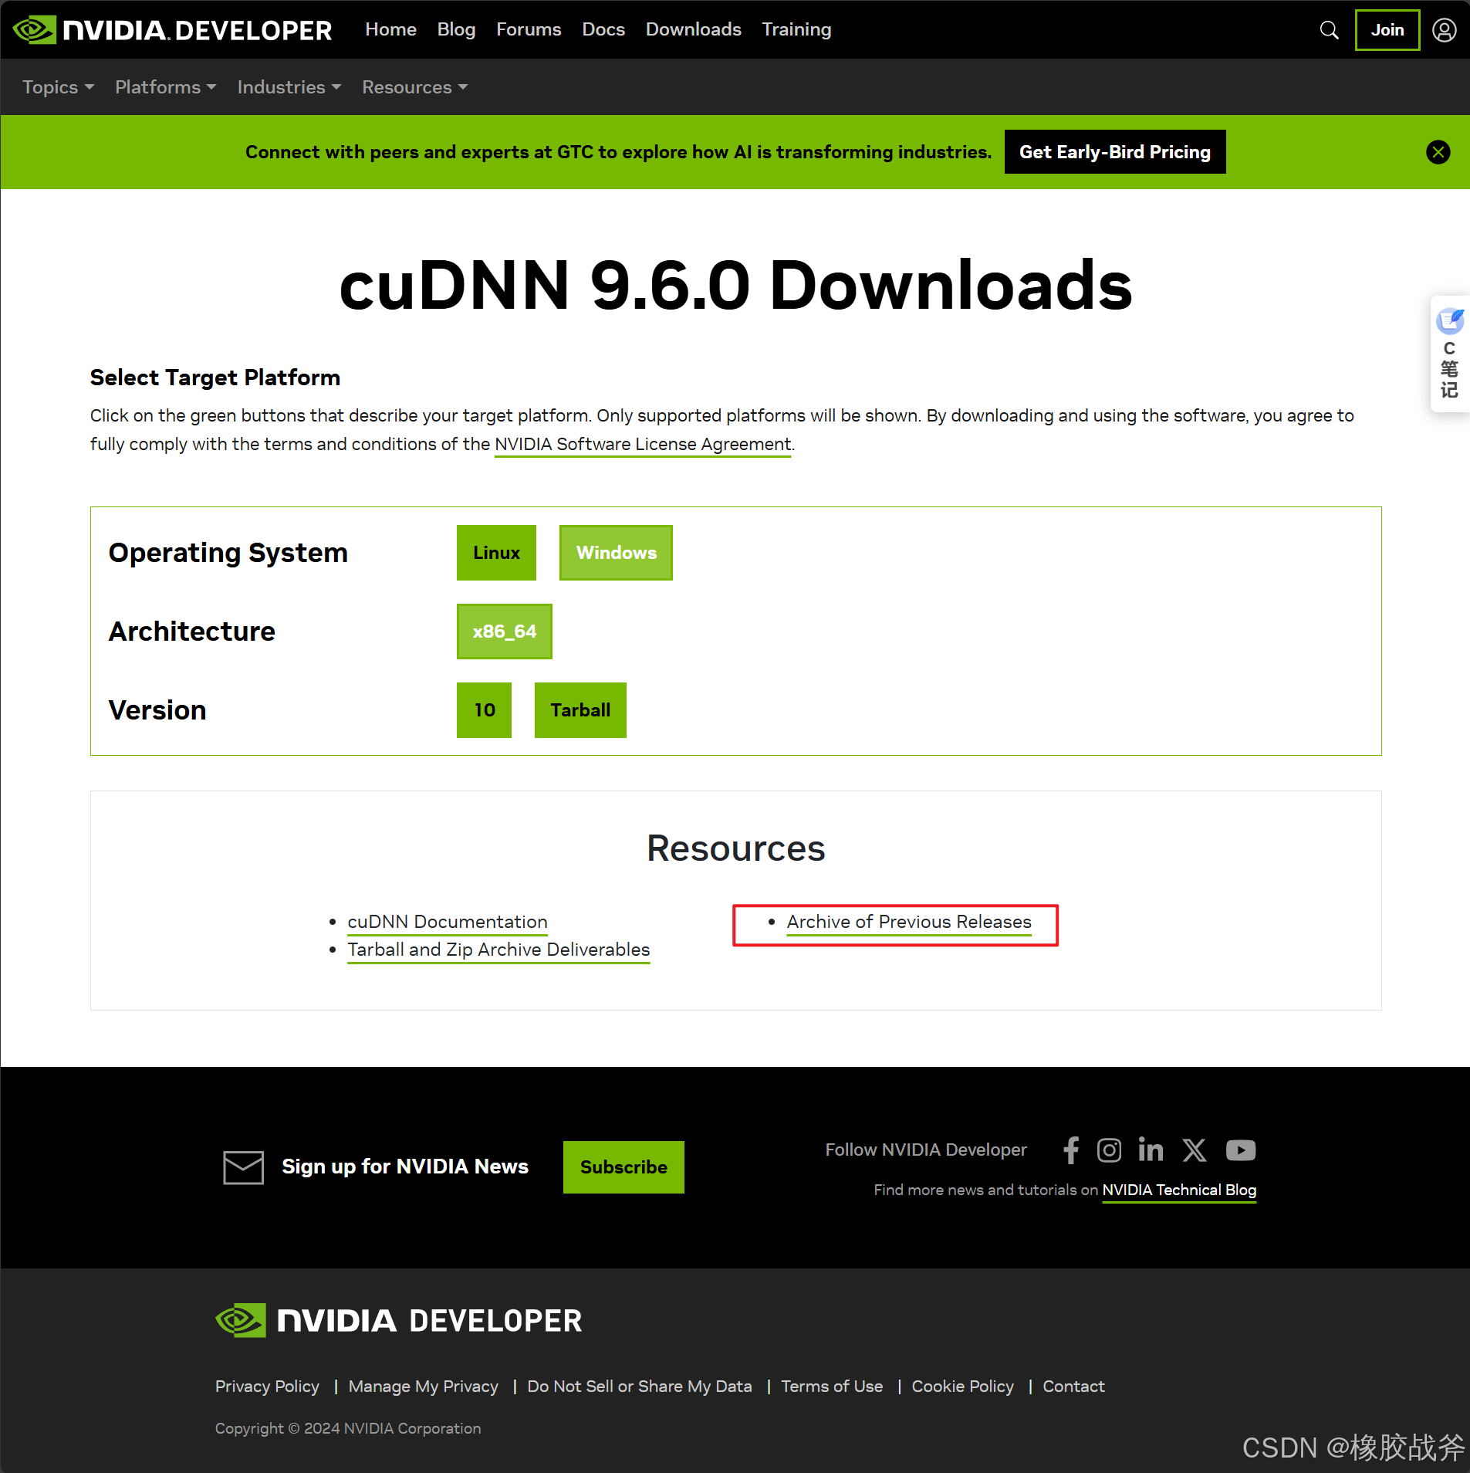
Task: Click Sign up for NVIDIA News text
Action: [405, 1167]
